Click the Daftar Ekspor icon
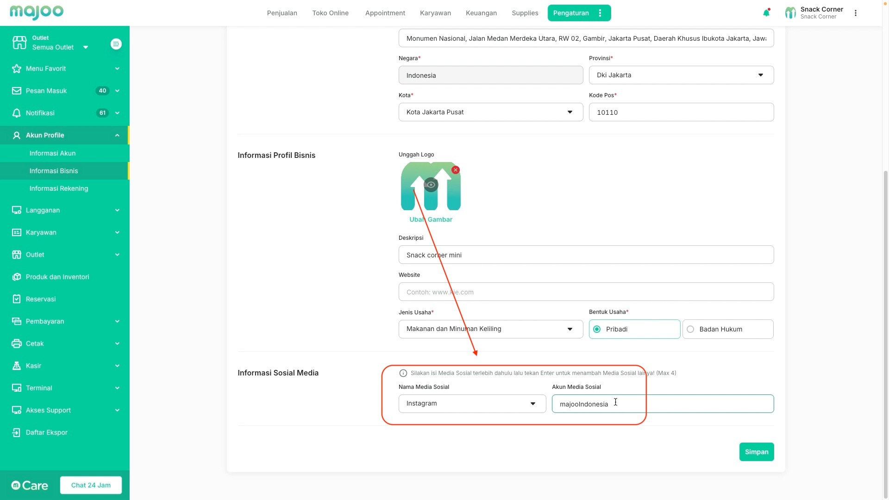889x500 pixels. coord(17,432)
